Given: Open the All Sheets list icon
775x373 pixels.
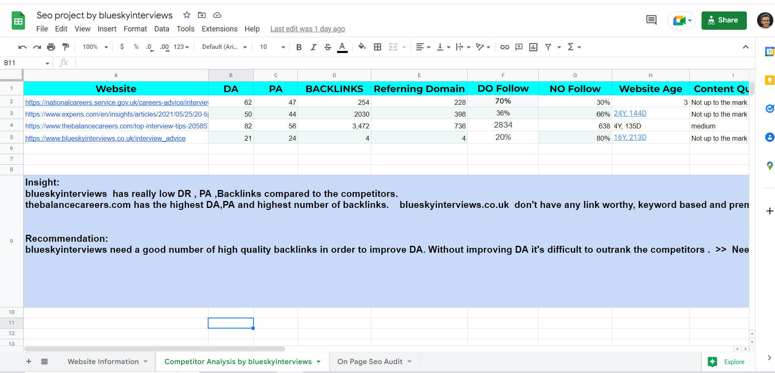Looking at the screenshot, I should point(44,362).
